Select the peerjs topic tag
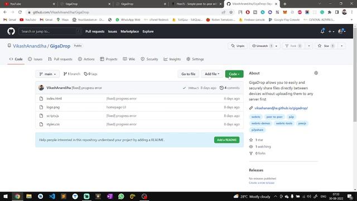The image size is (357, 201). click(302, 123)
